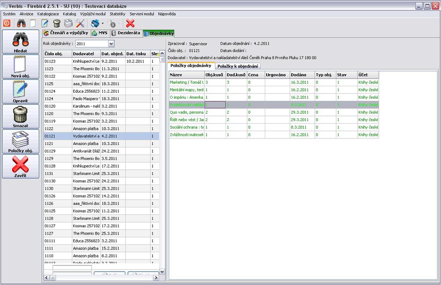The height and width of the screenshot is (285, 441).
Task: Open the Výpůjční modul menu
Action: 93,14
